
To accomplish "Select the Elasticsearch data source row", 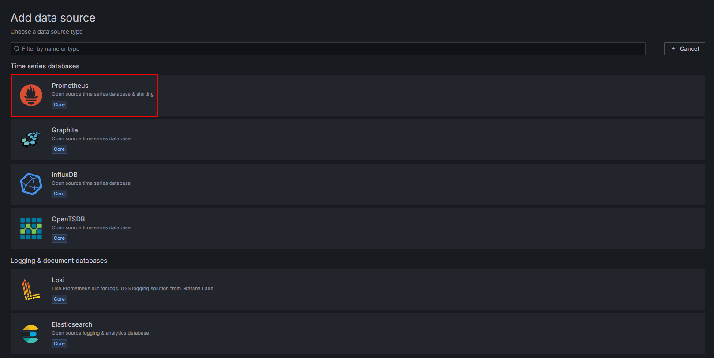I will click(x=309, y=334).
